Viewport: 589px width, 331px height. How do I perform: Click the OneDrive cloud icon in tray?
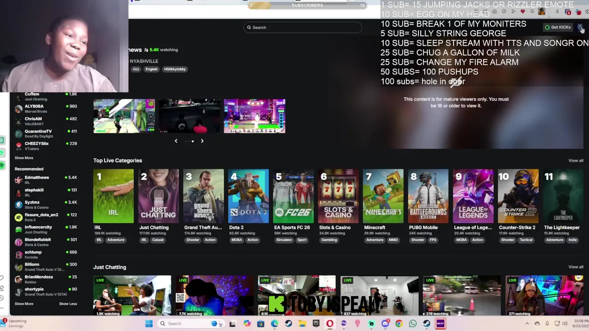(x=537, y=324)
